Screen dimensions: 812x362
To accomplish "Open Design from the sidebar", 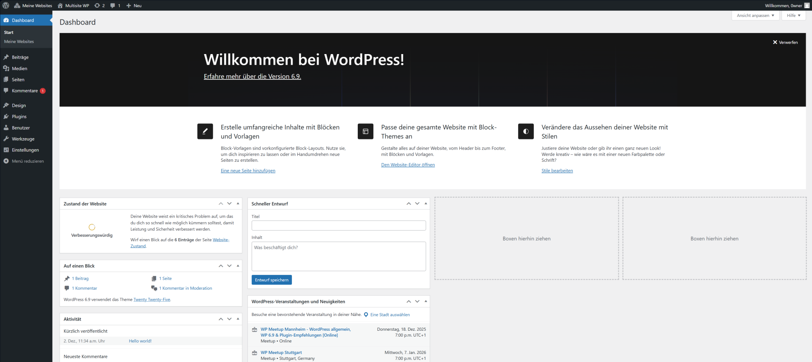I will pyautogui.click(x=26, y=105).
